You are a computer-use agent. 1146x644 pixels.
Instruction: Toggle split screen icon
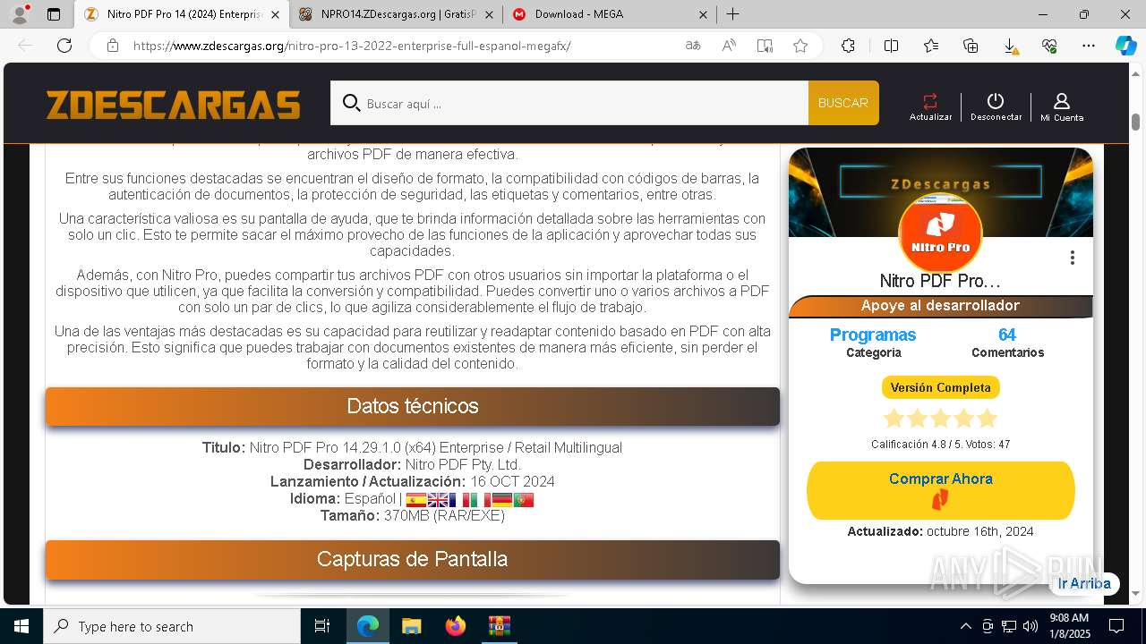tap(891, 46)
